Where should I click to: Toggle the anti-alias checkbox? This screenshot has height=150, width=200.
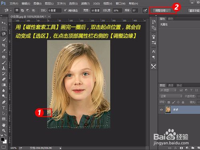[65, 10]
